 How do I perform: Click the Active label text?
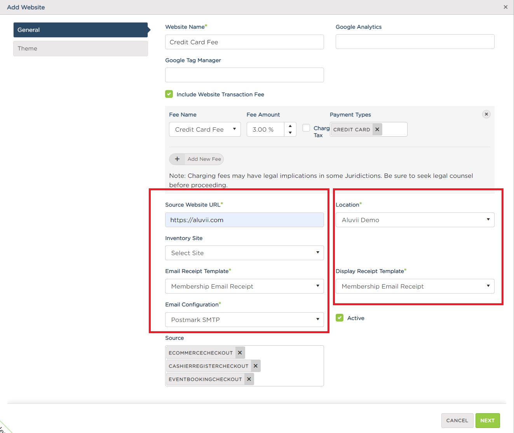click(356, 318)
